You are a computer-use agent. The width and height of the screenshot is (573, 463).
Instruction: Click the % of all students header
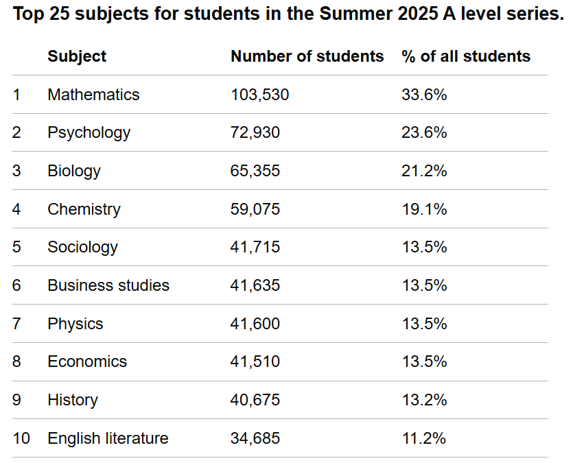coord(465,56)
